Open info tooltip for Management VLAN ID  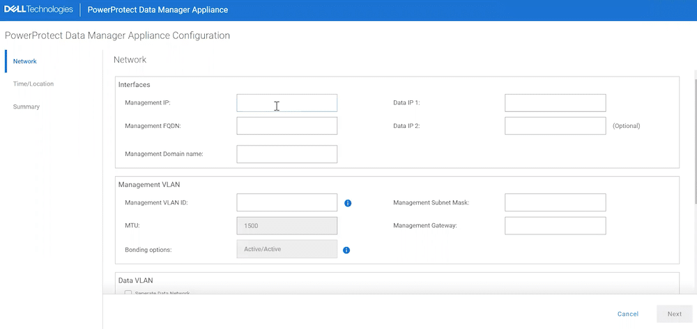click(x=348, y=203)
